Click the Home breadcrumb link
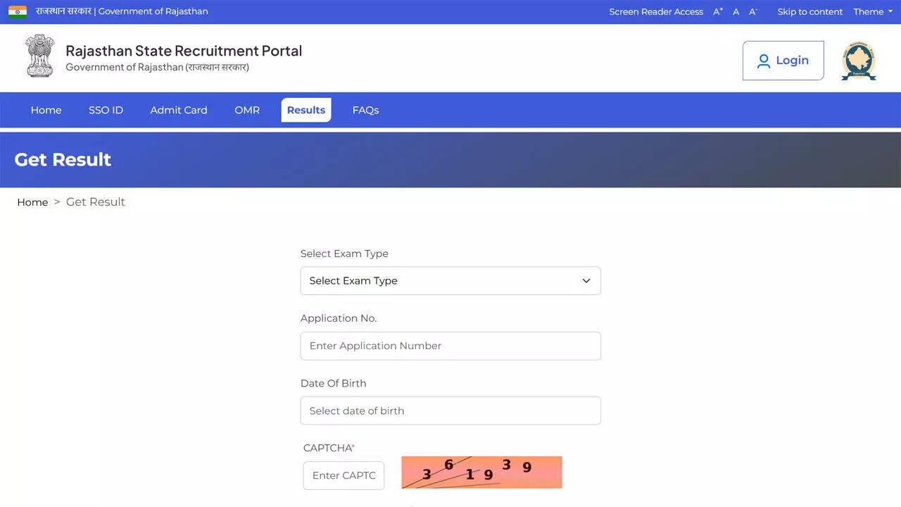Viewport: 901px width, 507px height. pos(32,201)
